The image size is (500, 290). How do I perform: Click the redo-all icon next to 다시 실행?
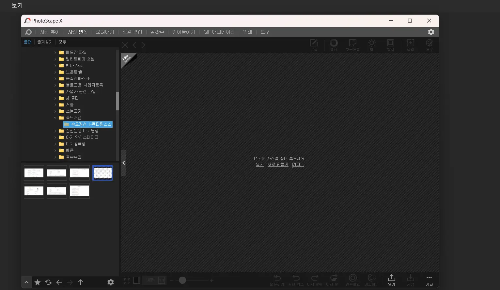(x=334, y=280)
